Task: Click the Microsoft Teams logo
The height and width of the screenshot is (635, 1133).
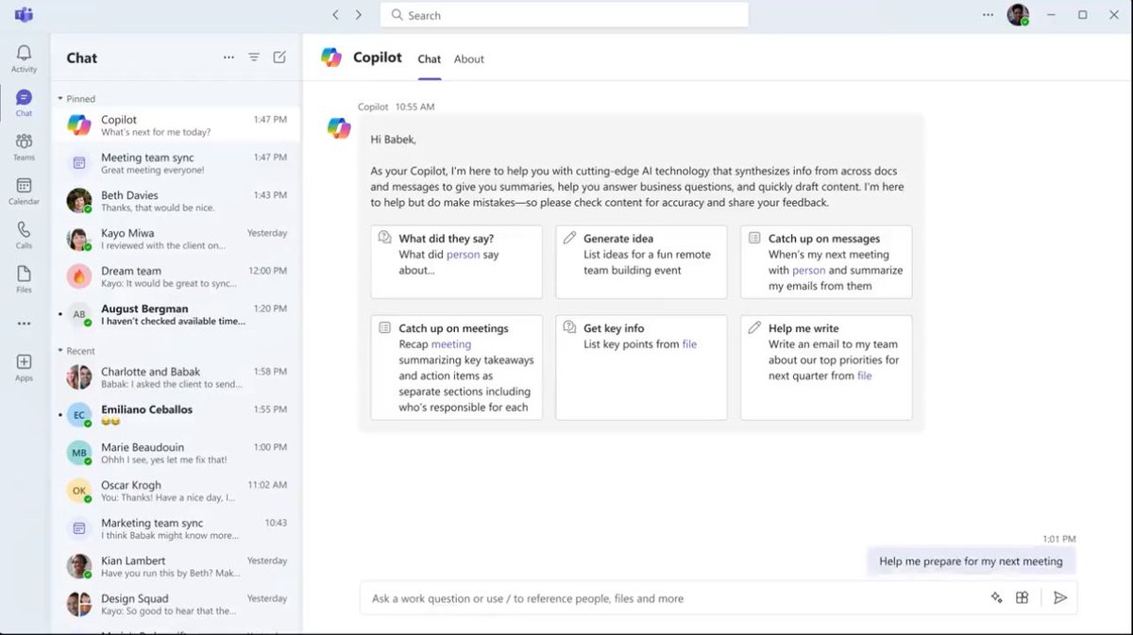Action: coord(24,15)
